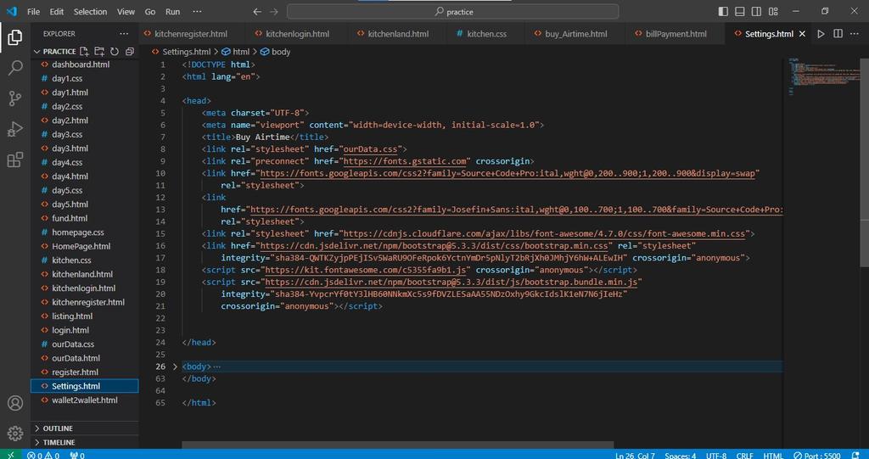Open the Manage gear menu
The height and width of the screenshot is (459, 869).
pyautogui.click(x=15, y=433)
